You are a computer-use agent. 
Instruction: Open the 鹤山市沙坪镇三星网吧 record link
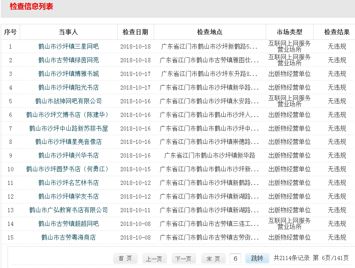(68, 47)
